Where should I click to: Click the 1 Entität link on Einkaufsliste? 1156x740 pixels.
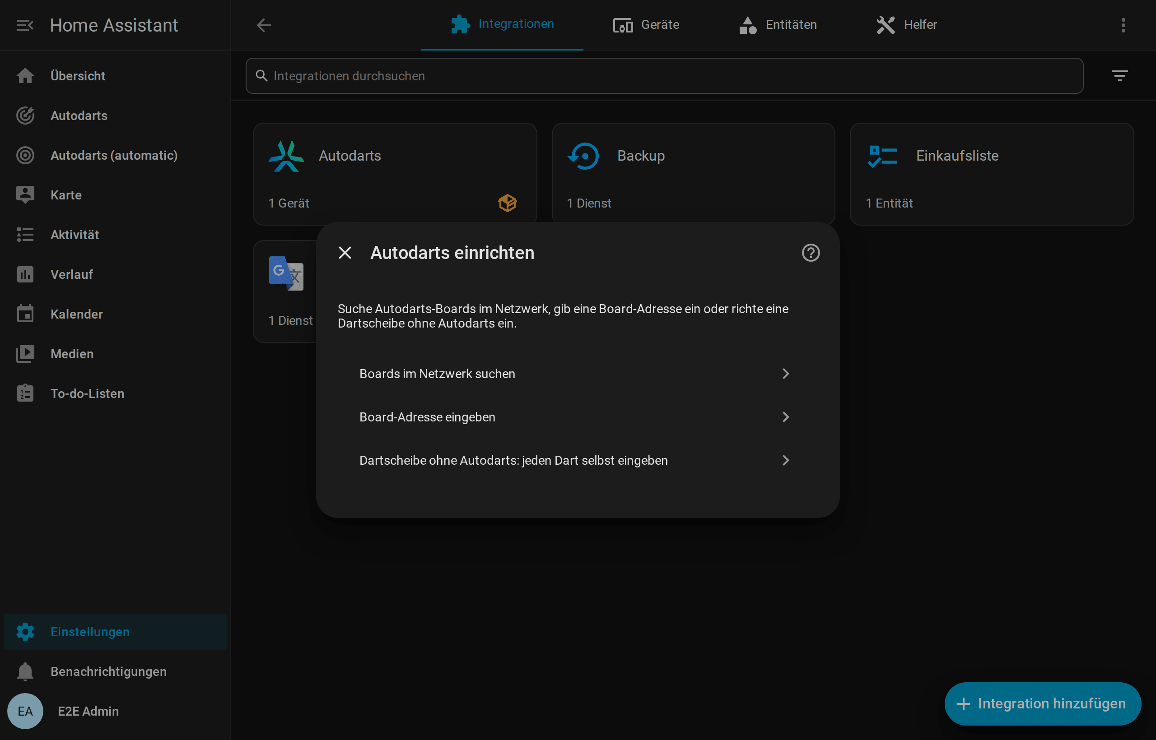[x=889, y=203]
